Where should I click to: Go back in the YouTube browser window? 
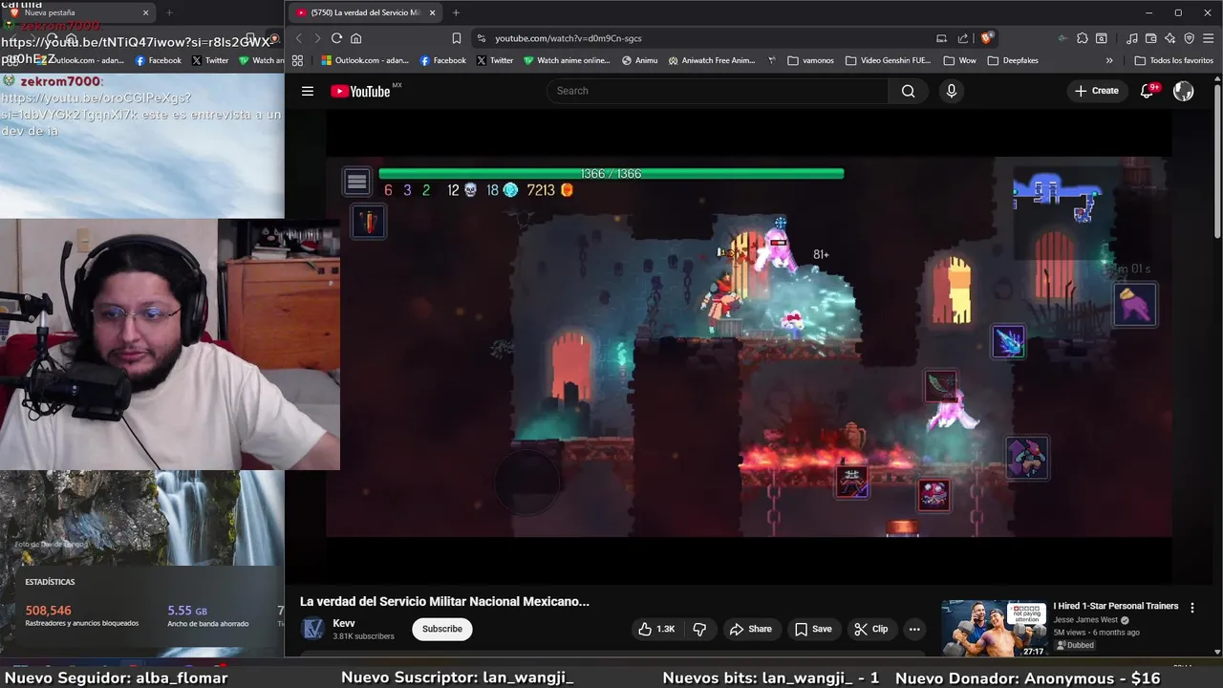click(x=298, y=38)
